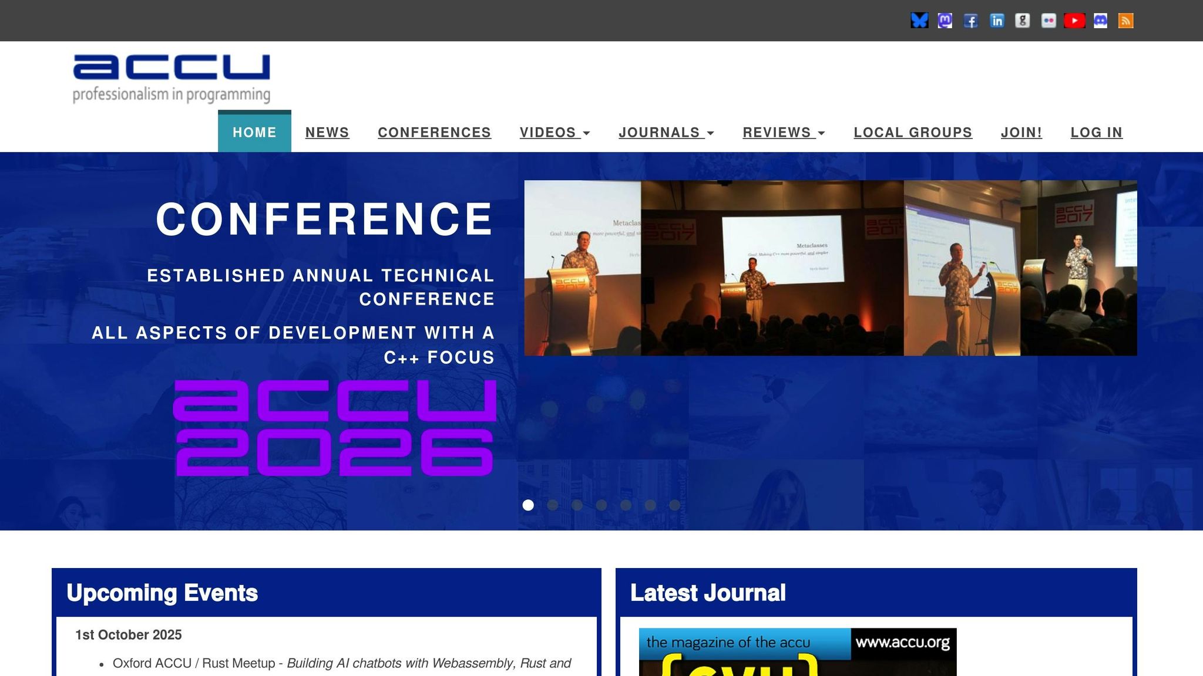The width and height of the screenshot is (1203, 676).
Task: Click the Log In link
Action: (1096, 133)
